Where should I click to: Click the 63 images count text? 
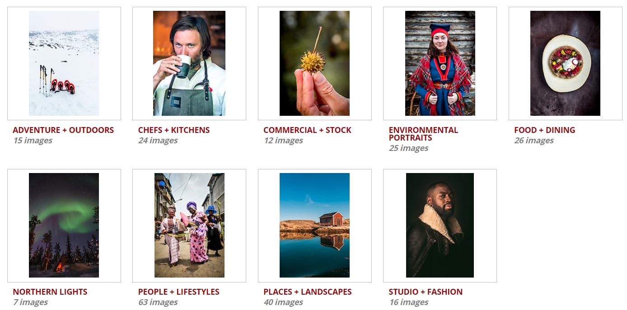[158, 302]
